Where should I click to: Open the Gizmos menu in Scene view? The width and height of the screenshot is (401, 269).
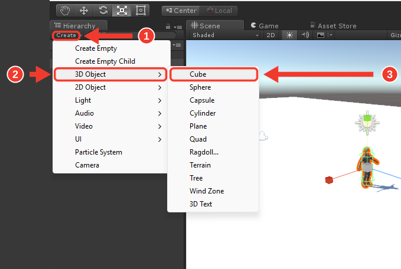point(395,35)
